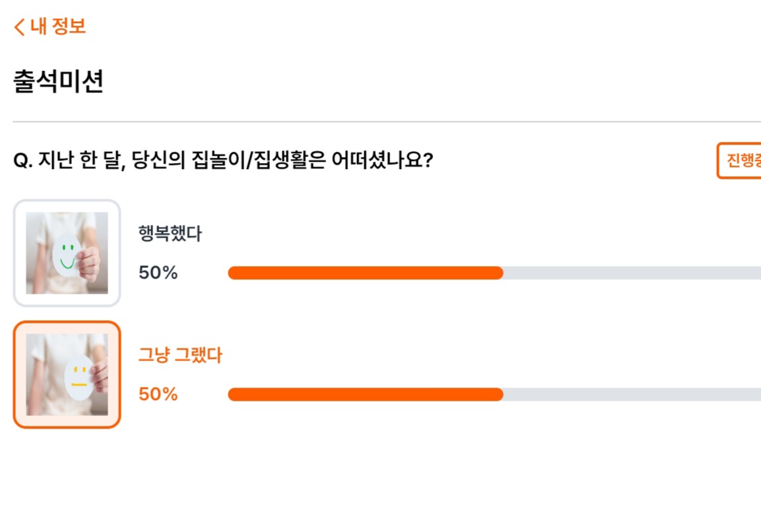Click the orange fill of 그냥 그랬다 bar
The height and width of the screenshot is (517, 761).
(366, 394)
